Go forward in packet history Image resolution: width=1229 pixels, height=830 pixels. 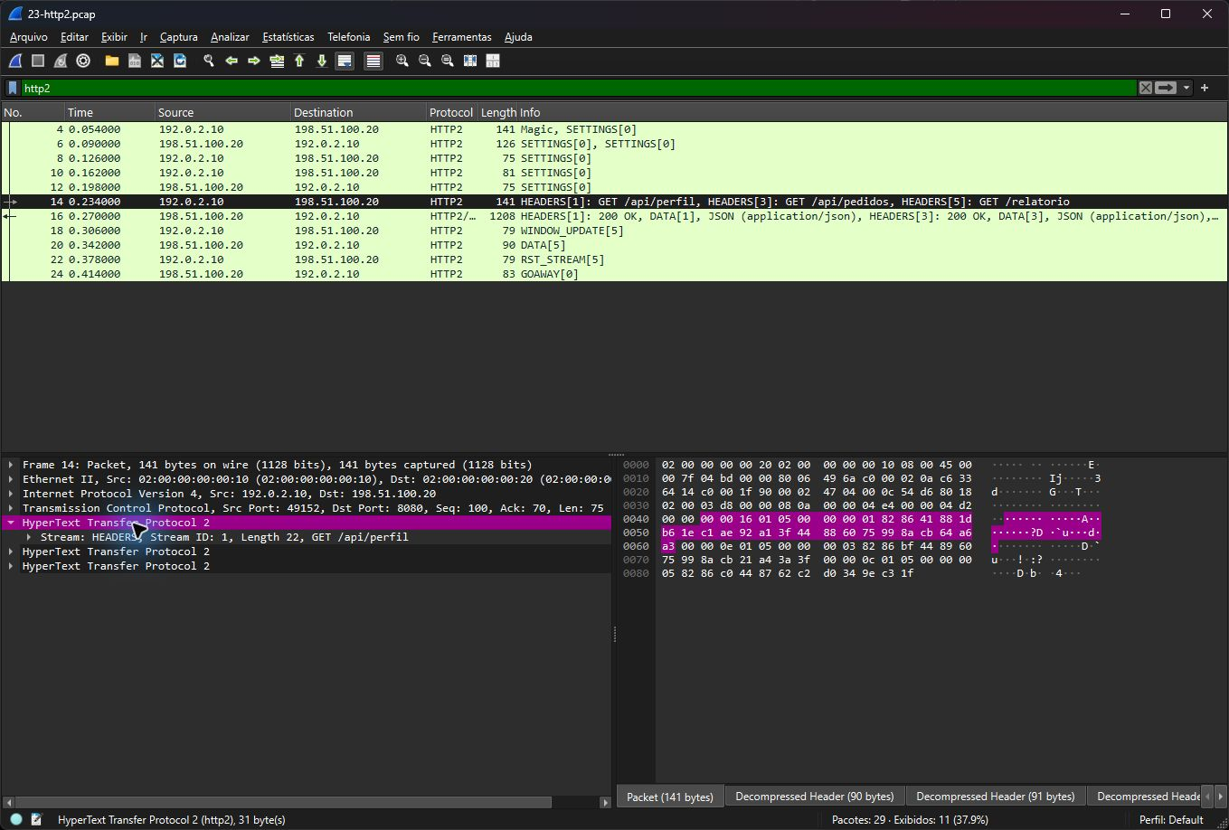pyautogui.click(x=254, y=61)
